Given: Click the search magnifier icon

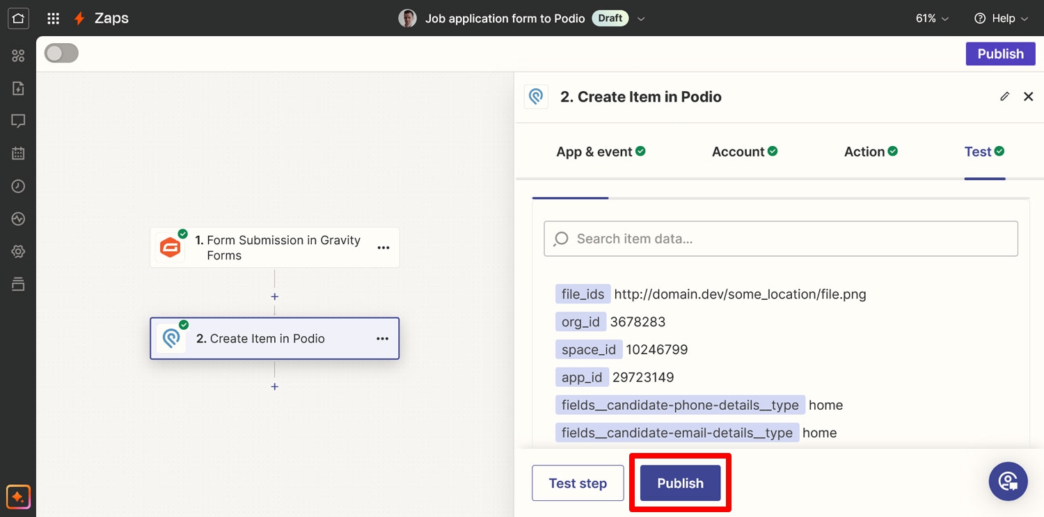Looking at the screenshot, I should [x=560, y=239].
